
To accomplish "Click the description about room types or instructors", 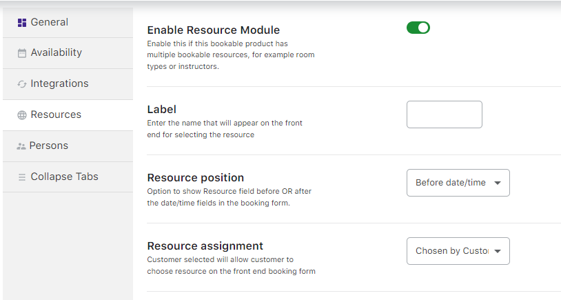I will [x=231, y=54].
